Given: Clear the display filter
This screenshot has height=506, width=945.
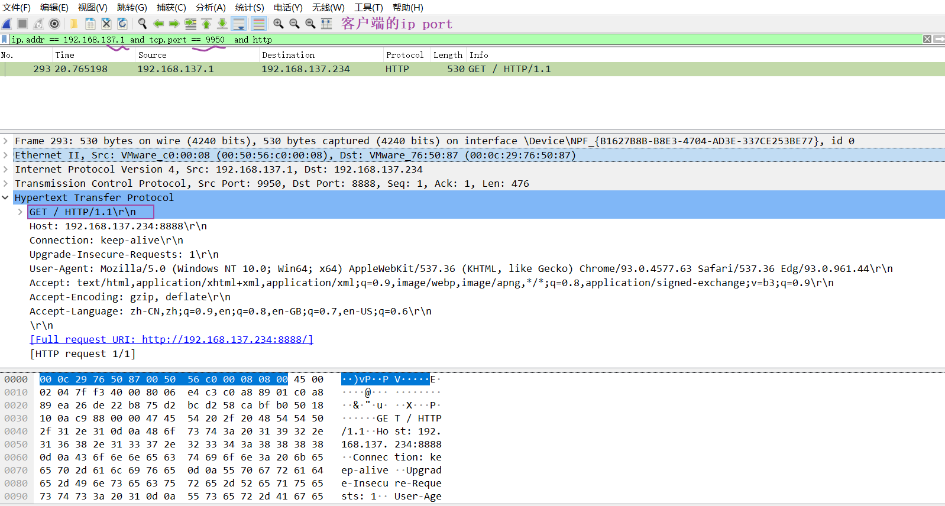Looking at the screenshot, I should (x=927, y=40).
